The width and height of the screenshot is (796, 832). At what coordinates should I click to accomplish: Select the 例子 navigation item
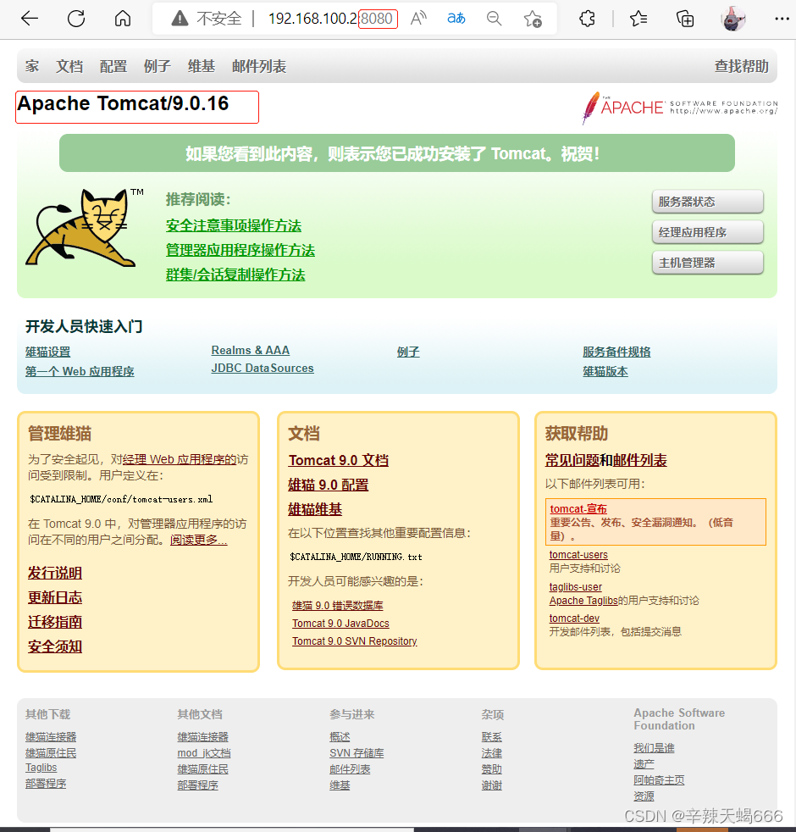pos(158,65)
